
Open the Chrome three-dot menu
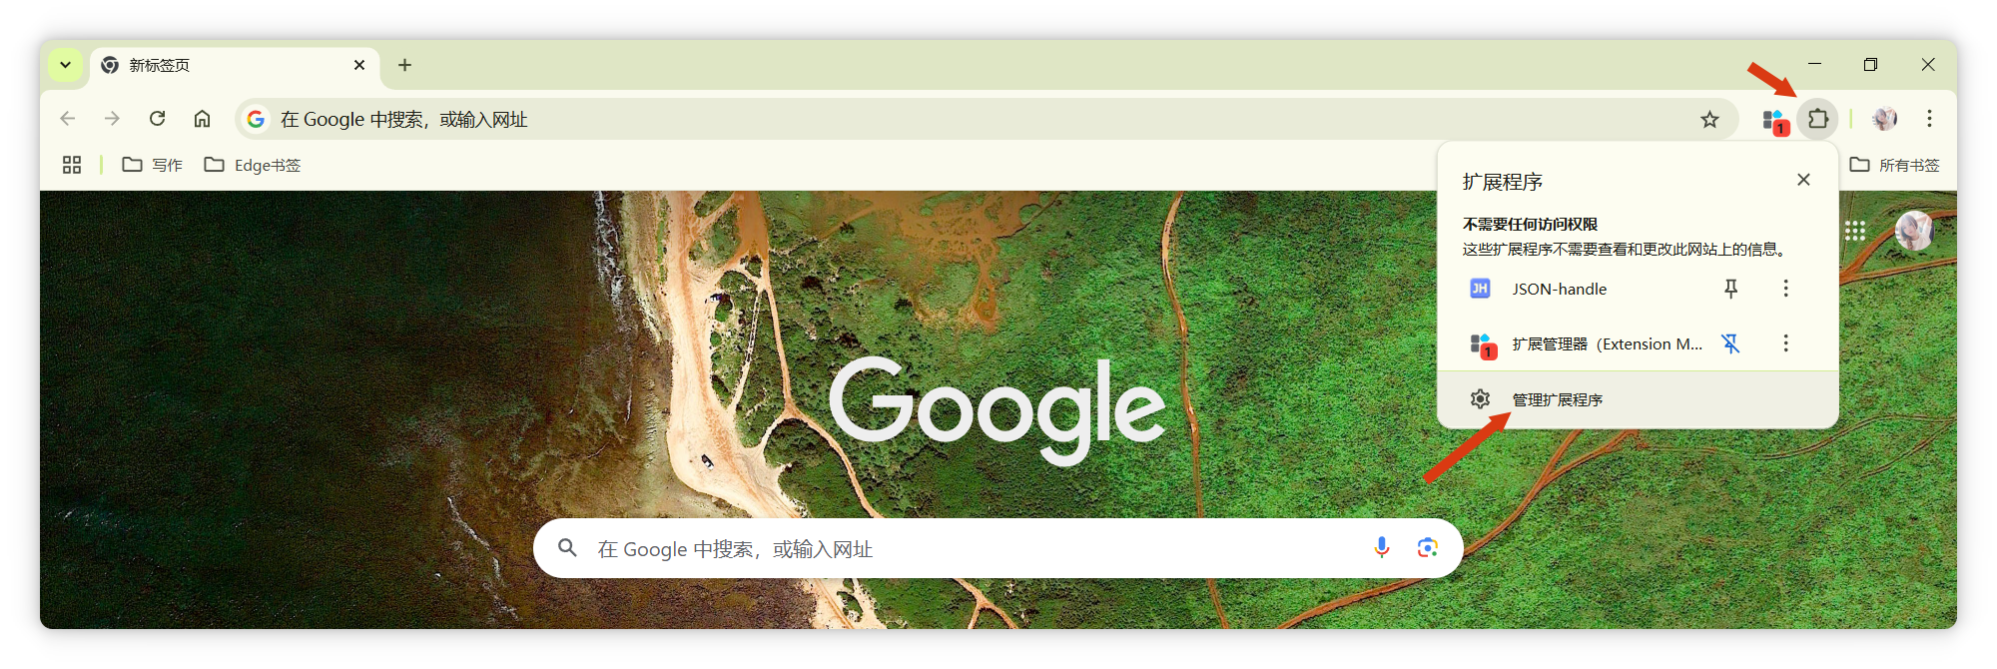click(x=1929, y=119)
